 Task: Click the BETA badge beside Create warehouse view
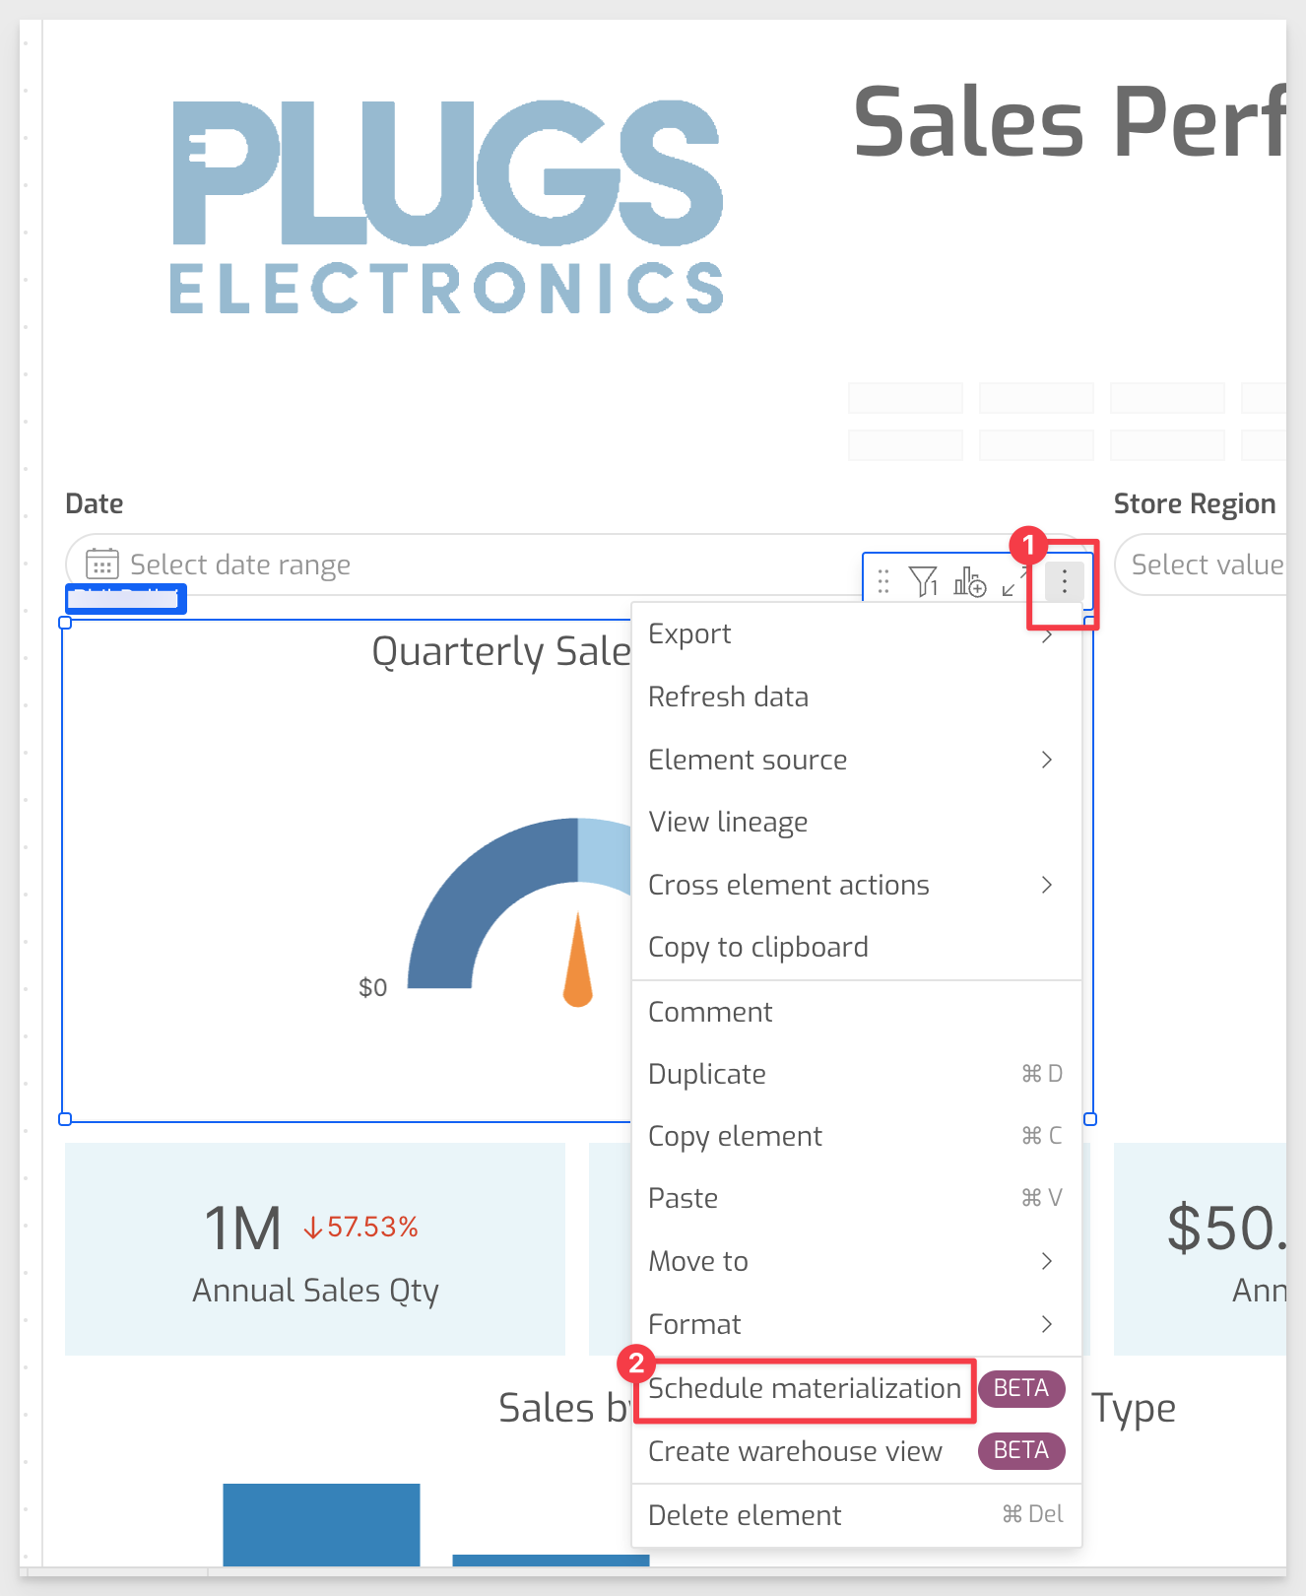click(1020, 1450)
